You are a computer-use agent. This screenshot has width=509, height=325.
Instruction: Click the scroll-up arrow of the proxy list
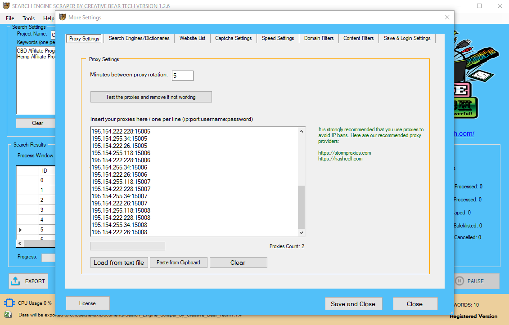tap(301, 131)
